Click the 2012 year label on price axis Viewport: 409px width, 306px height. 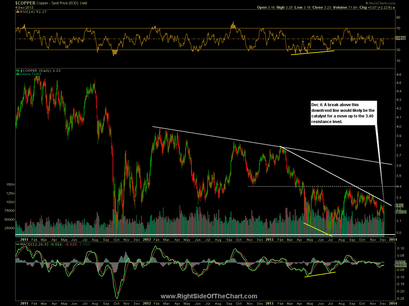coord(147,239)
